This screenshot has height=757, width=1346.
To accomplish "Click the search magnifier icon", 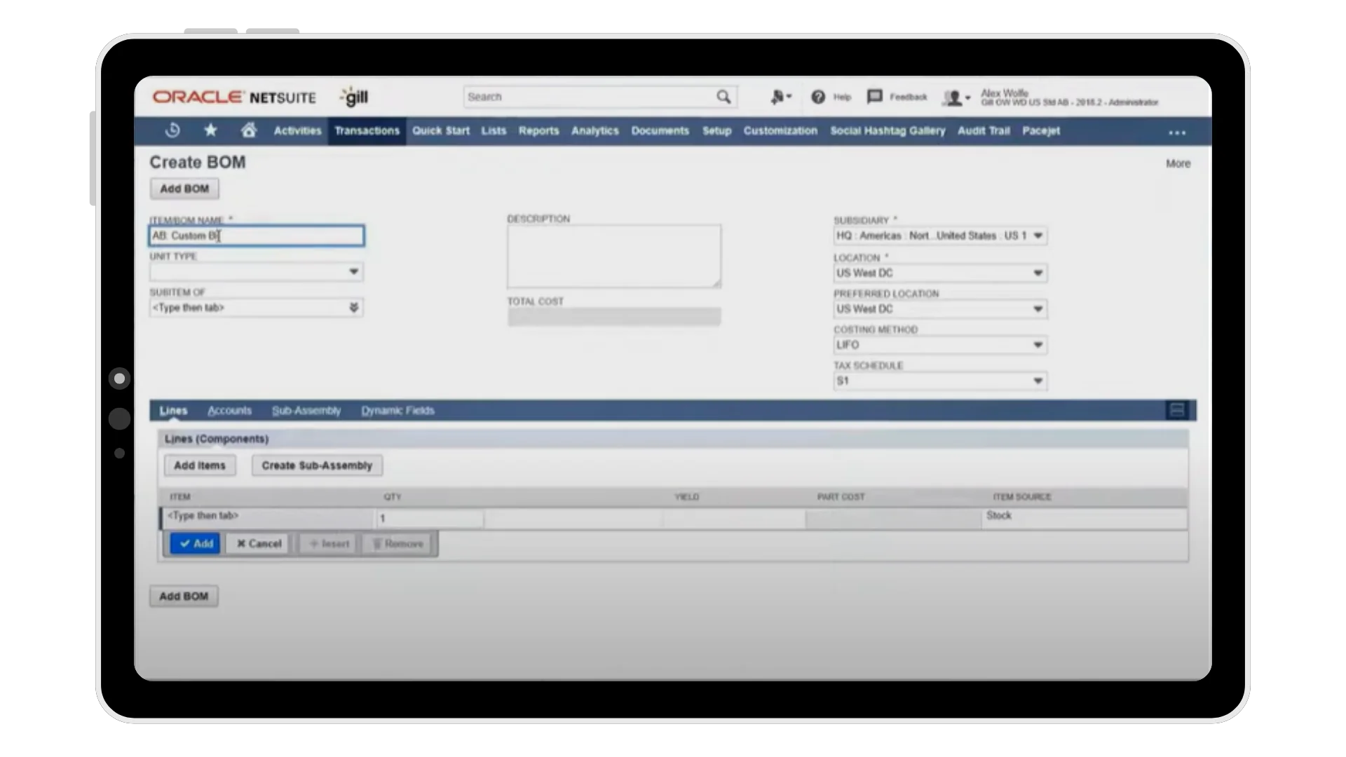I will pyautogui.click(x=723, y=97).
